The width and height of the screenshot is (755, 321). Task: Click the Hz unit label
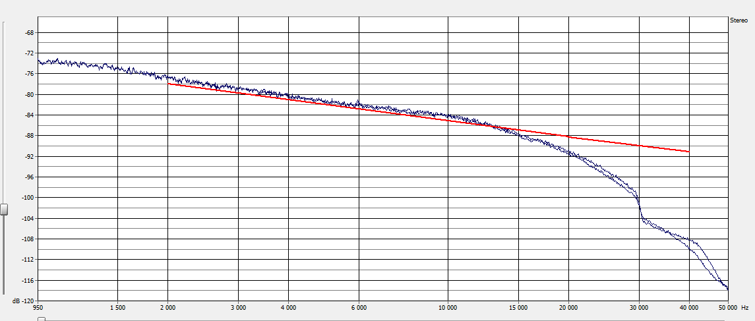coord(745,308)
